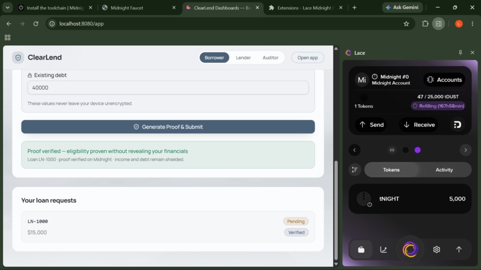The height and width of the screenshot is (270, 481).
Task: Click the page scrollbar up arrow
Action: (336, 48)
